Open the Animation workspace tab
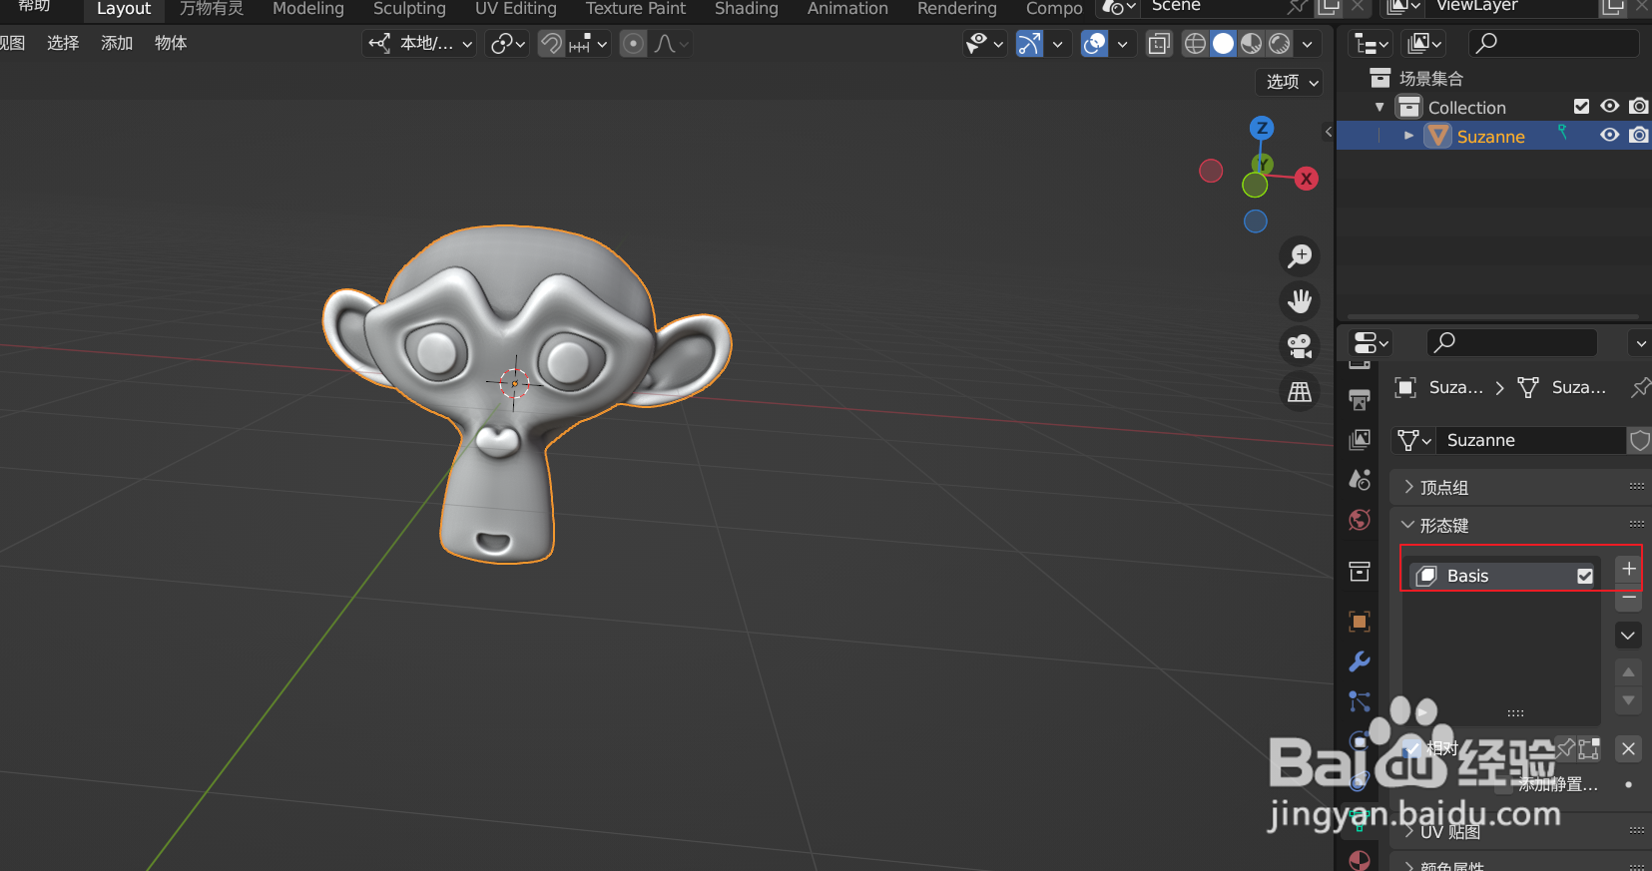Screen dimensions: 1652x871 pyautogui.click(x=847, y=9)
